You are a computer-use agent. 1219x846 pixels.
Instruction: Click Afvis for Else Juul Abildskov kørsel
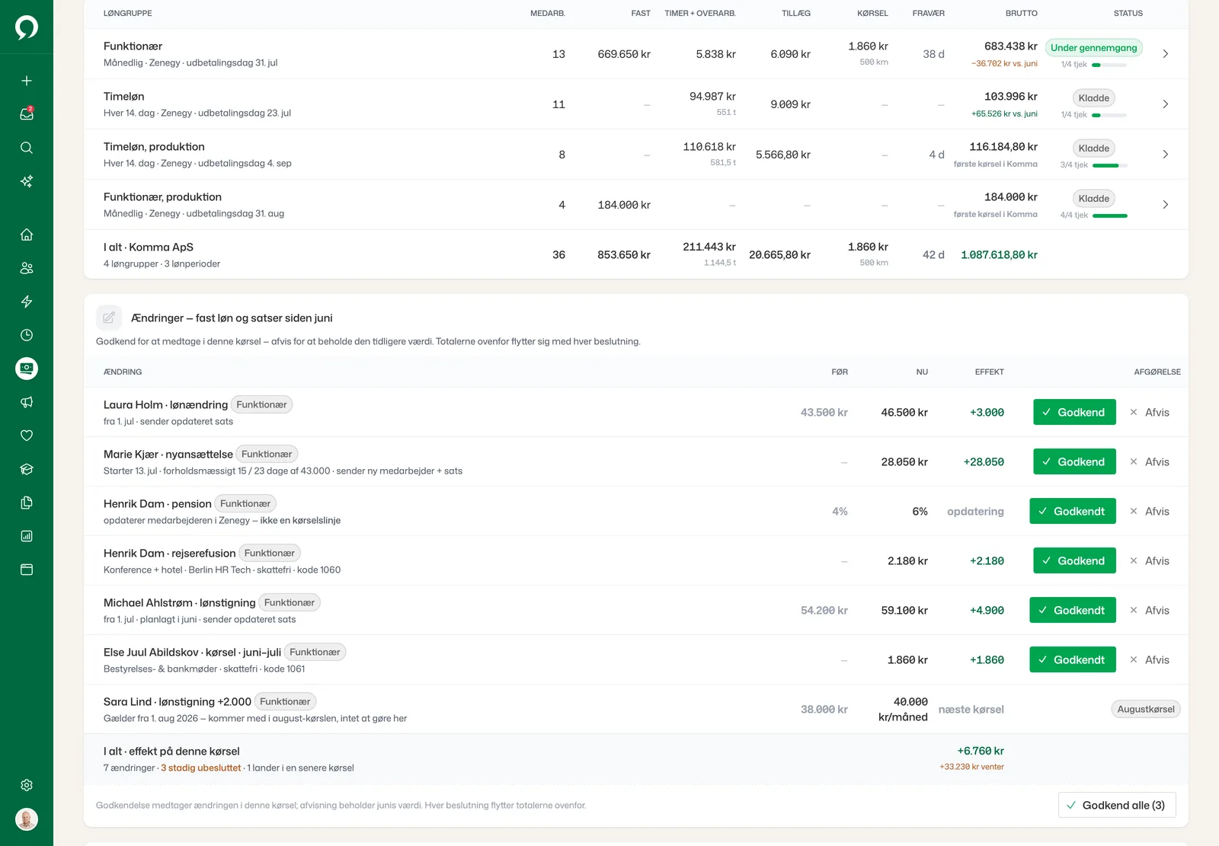click(1150, 659)
